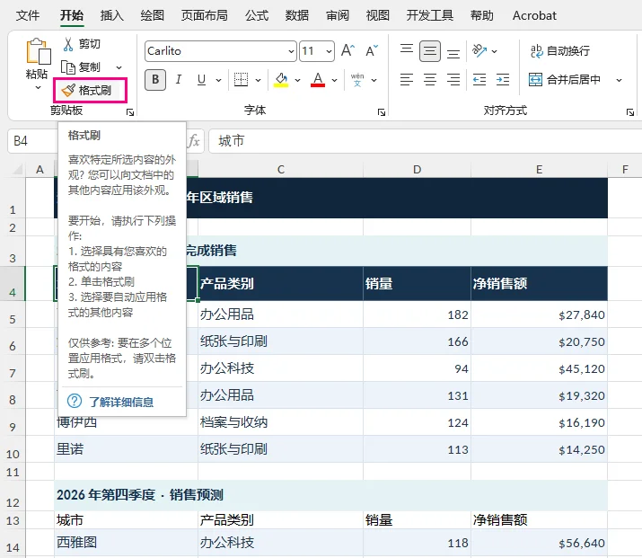Viewport: 642px width, 558px height.
Task: Click the 西雅图 cell in row 14
Action: [x=126, y=543]
